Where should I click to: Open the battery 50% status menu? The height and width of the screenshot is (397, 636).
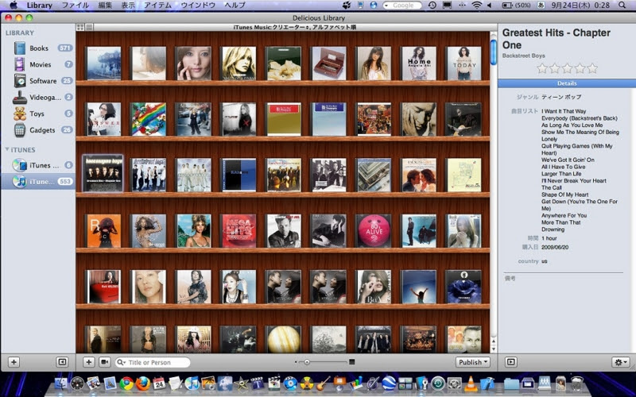click(x=516, y=6)
